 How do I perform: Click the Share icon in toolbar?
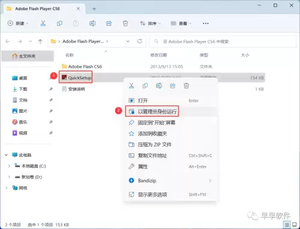click(109, 23)
